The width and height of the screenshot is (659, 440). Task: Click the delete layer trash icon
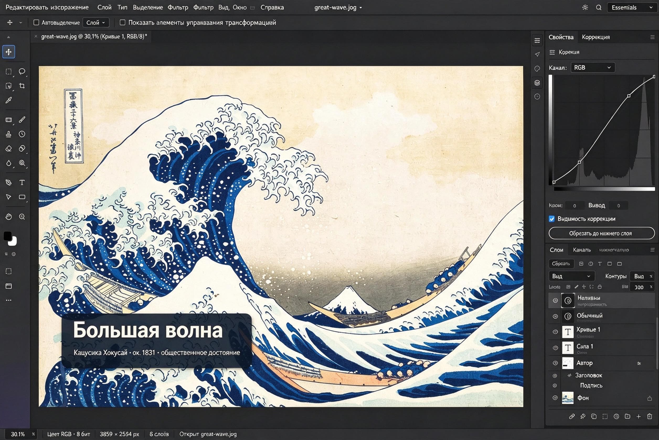pos(650,416)
